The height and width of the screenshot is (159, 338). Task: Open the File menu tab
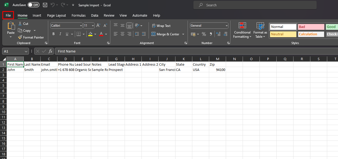click(x=8, y=16)
